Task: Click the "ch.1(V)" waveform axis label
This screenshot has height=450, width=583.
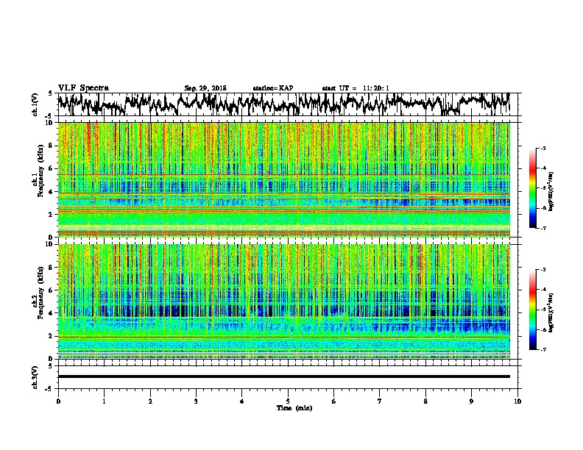Action: pos(35,104)
